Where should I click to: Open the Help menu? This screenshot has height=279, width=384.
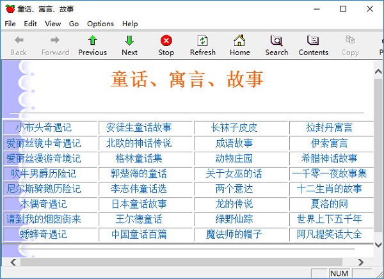(x=130, y=24)
